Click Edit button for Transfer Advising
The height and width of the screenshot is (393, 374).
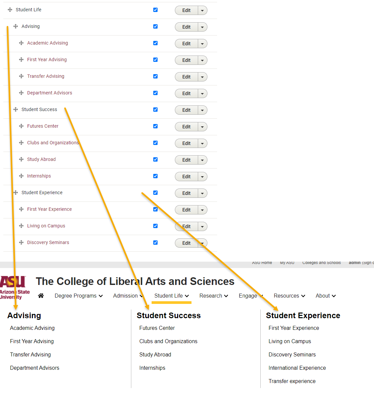tap(186, 77)
